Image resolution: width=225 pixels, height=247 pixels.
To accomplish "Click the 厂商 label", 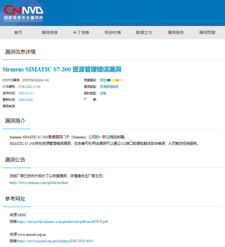I will 90,100.
